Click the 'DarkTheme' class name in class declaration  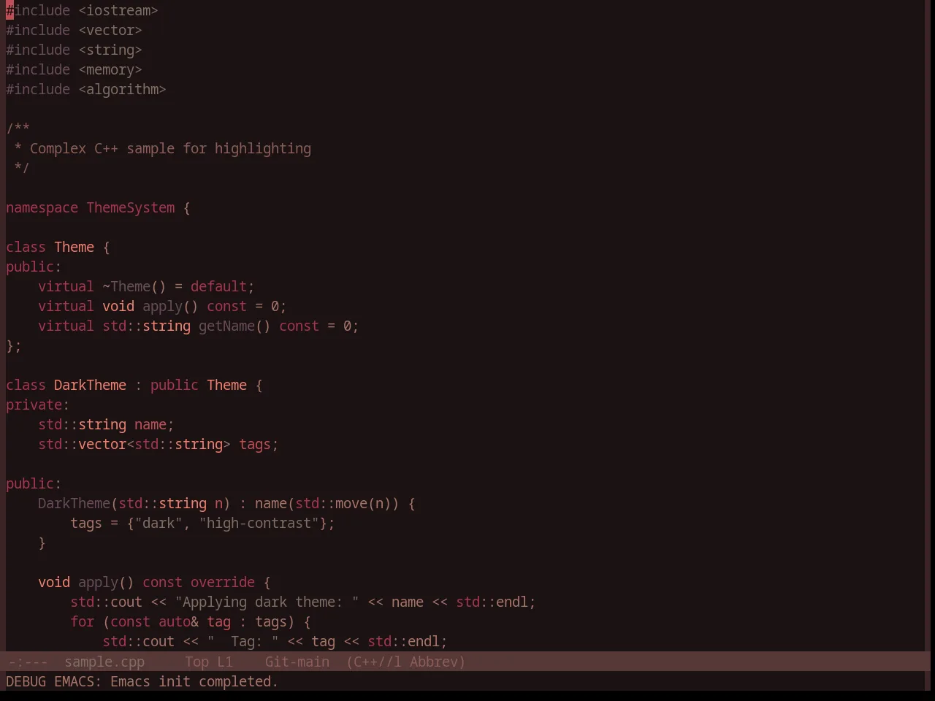tap(90, 385)
